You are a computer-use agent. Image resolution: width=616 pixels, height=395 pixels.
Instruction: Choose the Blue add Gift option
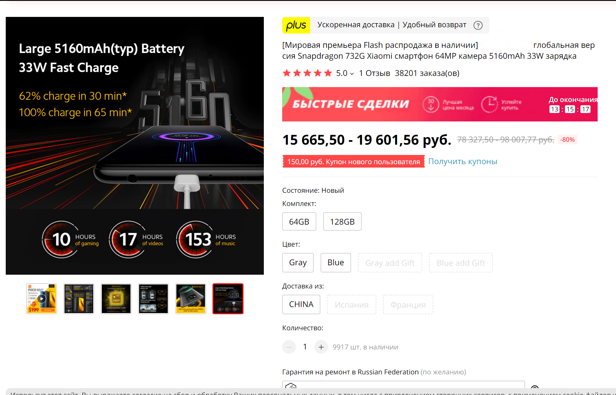pos(461,263)
